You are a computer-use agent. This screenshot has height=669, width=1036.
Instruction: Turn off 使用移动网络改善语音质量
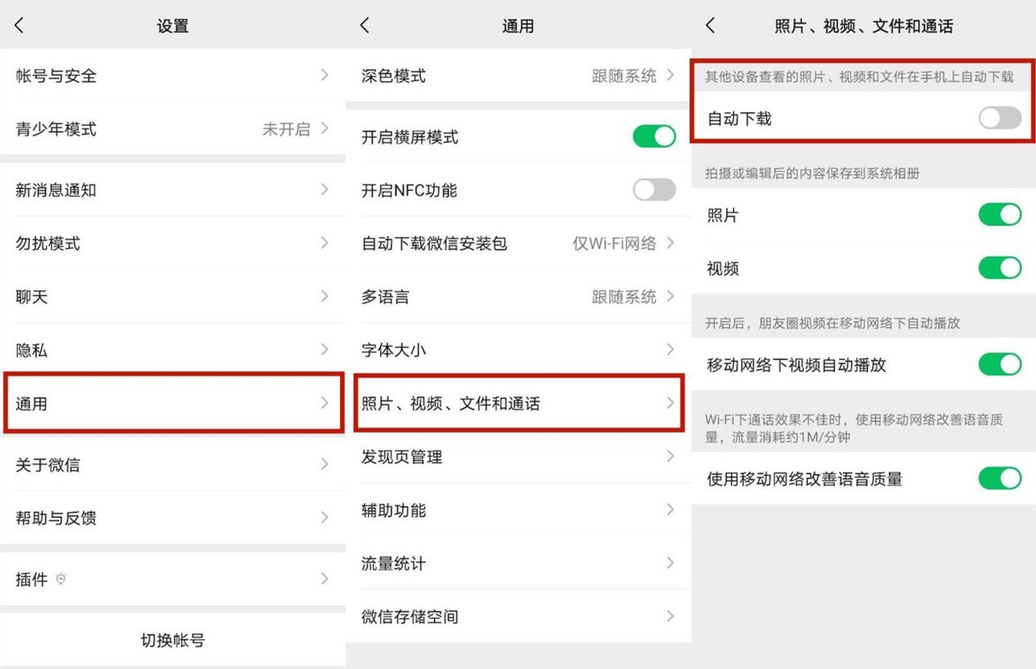[998, 479]
